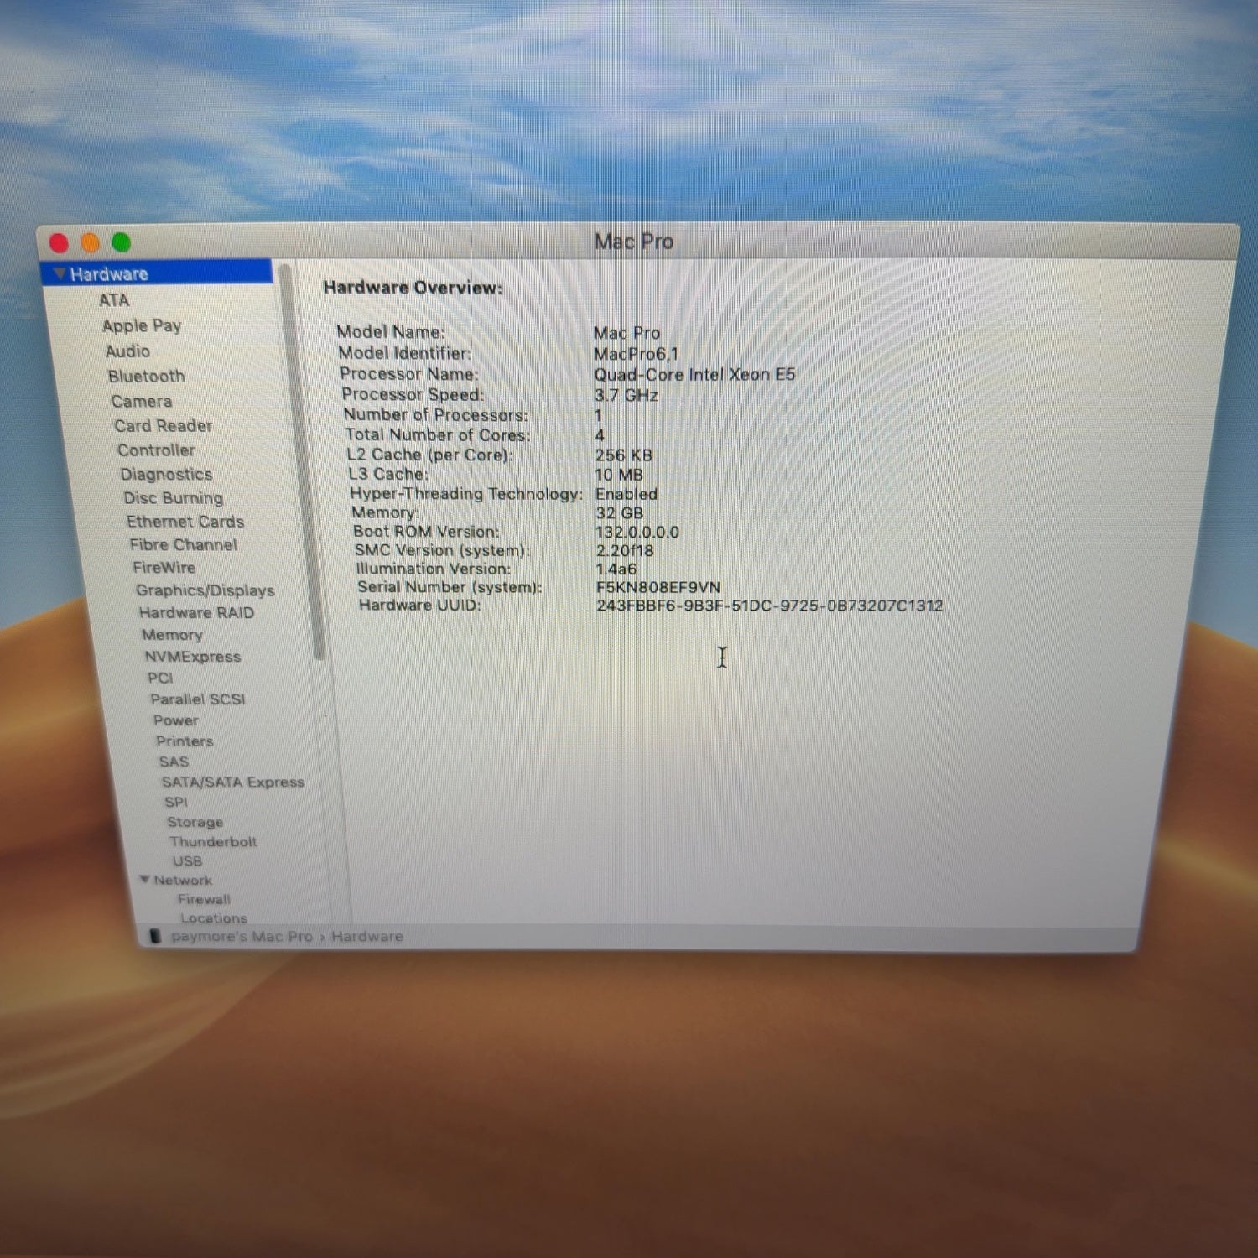Click the Serial Number (system) label
The image size is (1258, 1258).
(450, 587)
